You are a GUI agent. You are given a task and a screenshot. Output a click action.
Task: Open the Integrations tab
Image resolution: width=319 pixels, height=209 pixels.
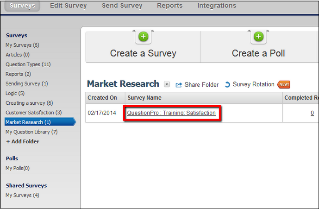coord(216,6)
